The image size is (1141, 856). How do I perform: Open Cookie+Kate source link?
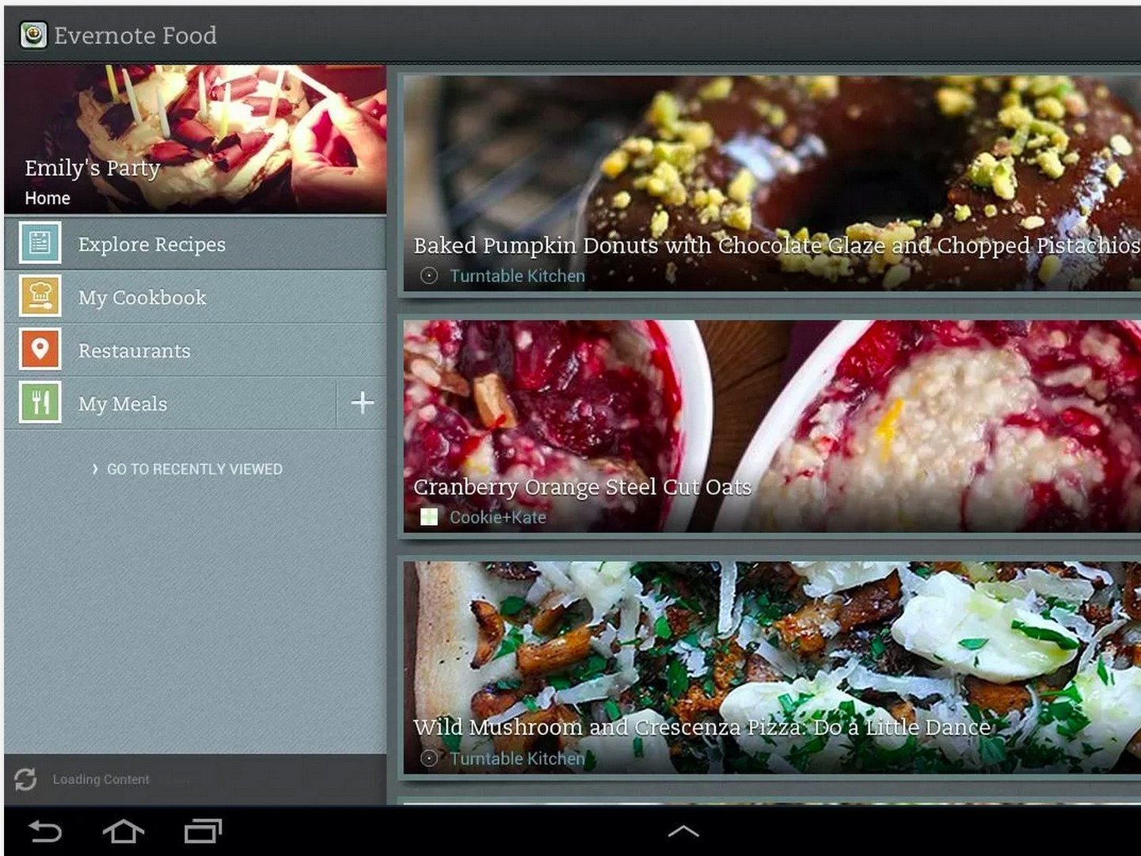tap(497, 517)
